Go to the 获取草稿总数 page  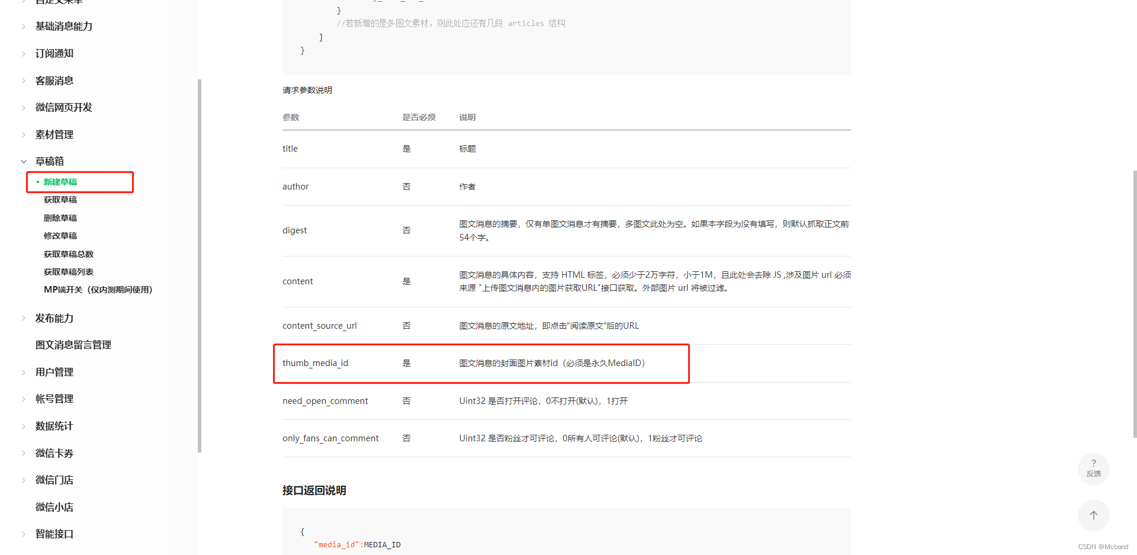pyautogui.click(x=69, y=254)
